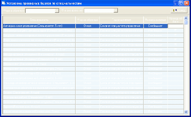This screenshot has width=191, height=117.
Task: Click the window icon in title bar
Action: 4,3
